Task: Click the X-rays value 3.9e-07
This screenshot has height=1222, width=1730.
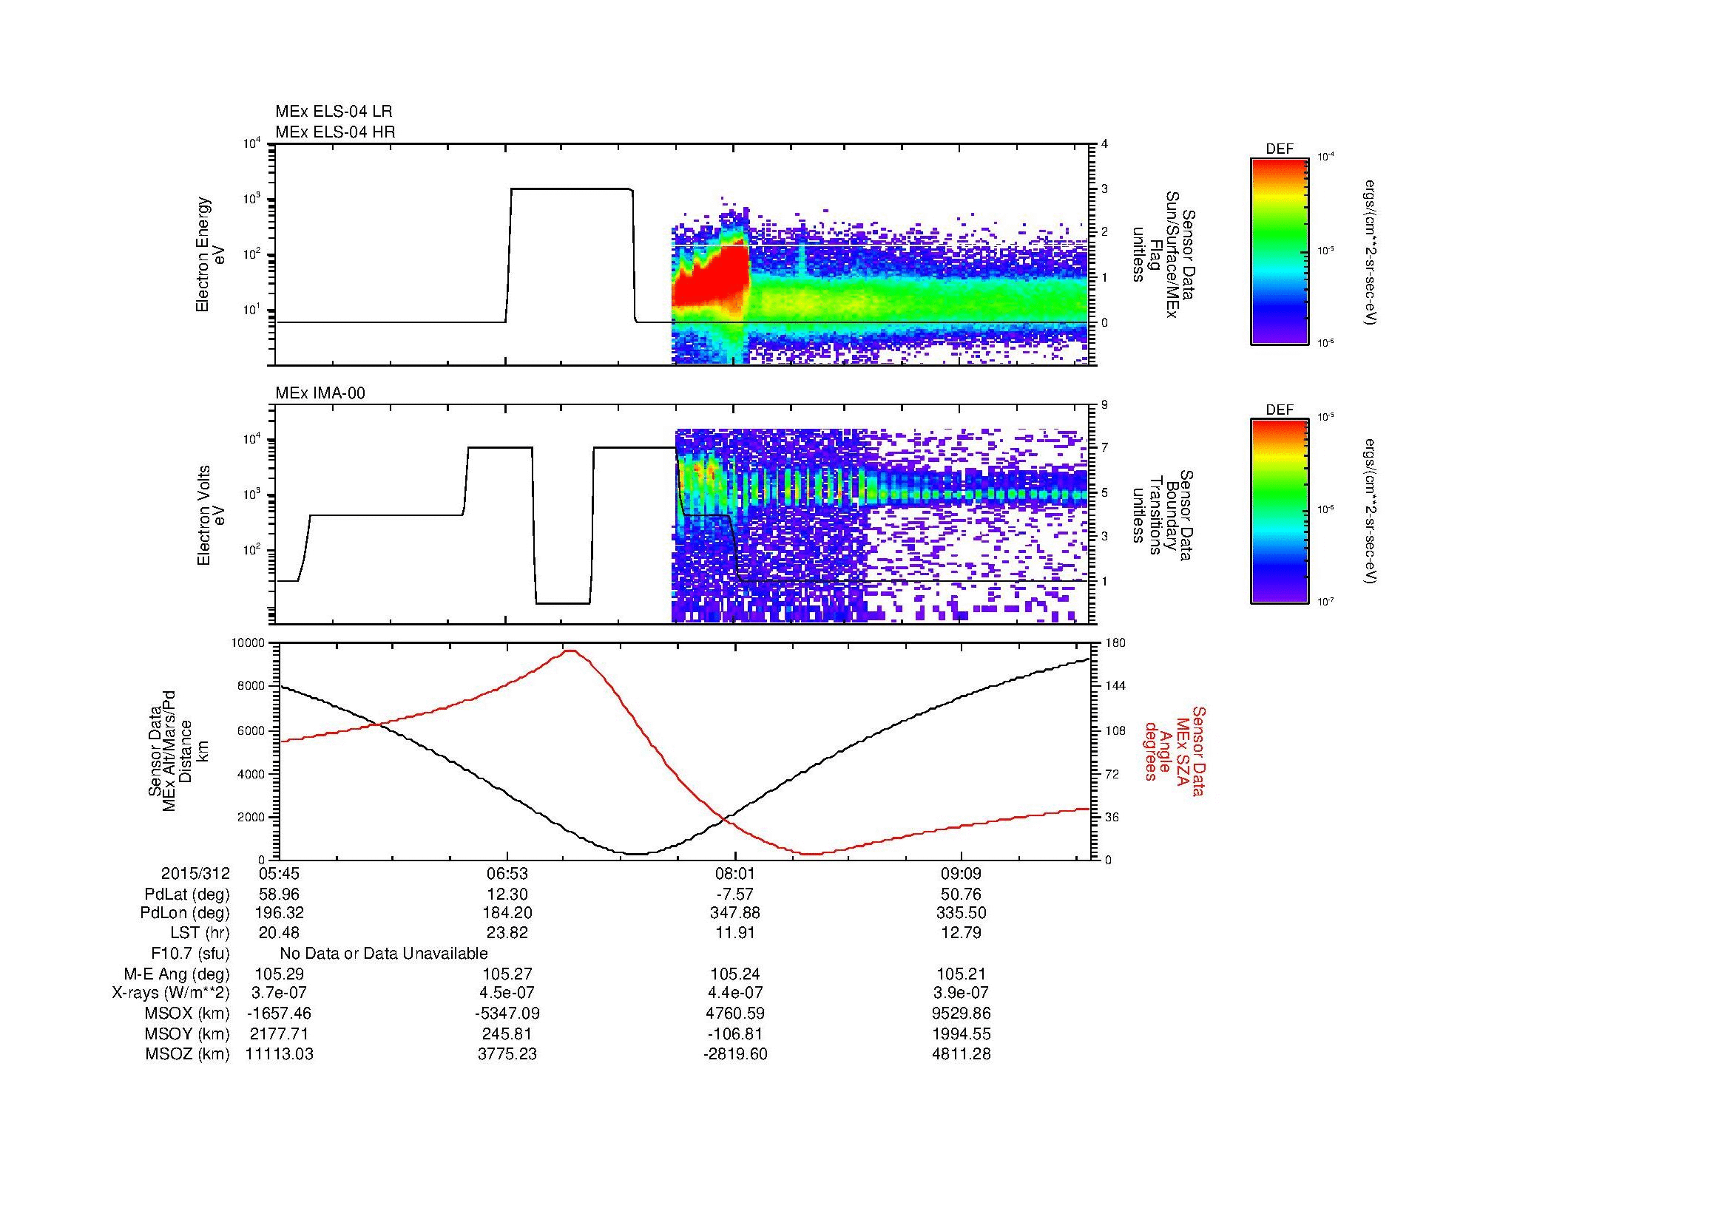Action: click(962, 994)
